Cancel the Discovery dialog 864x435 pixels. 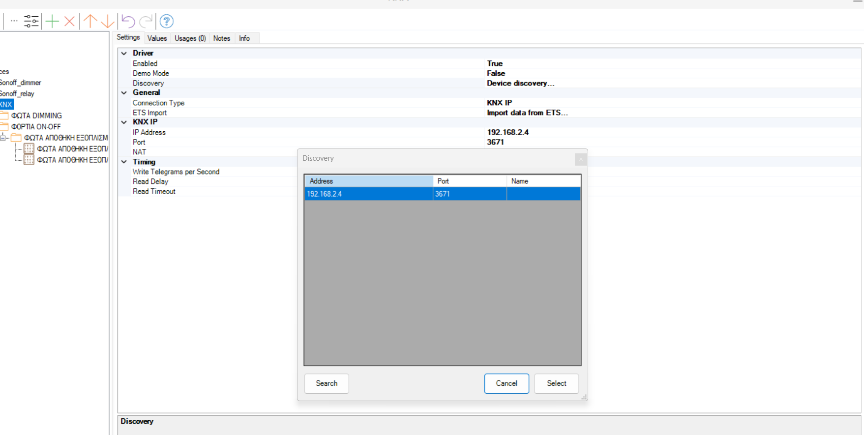coord(506,383)
